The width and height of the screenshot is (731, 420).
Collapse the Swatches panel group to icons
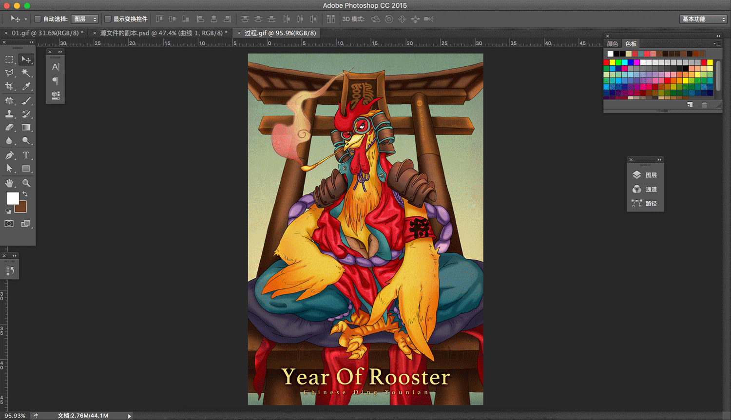(x=718, y=36)
